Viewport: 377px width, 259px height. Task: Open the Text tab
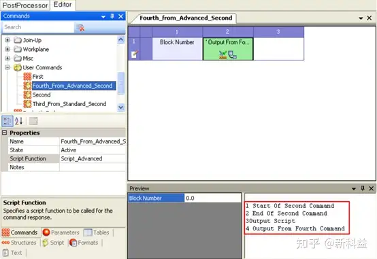pos(12,253)
